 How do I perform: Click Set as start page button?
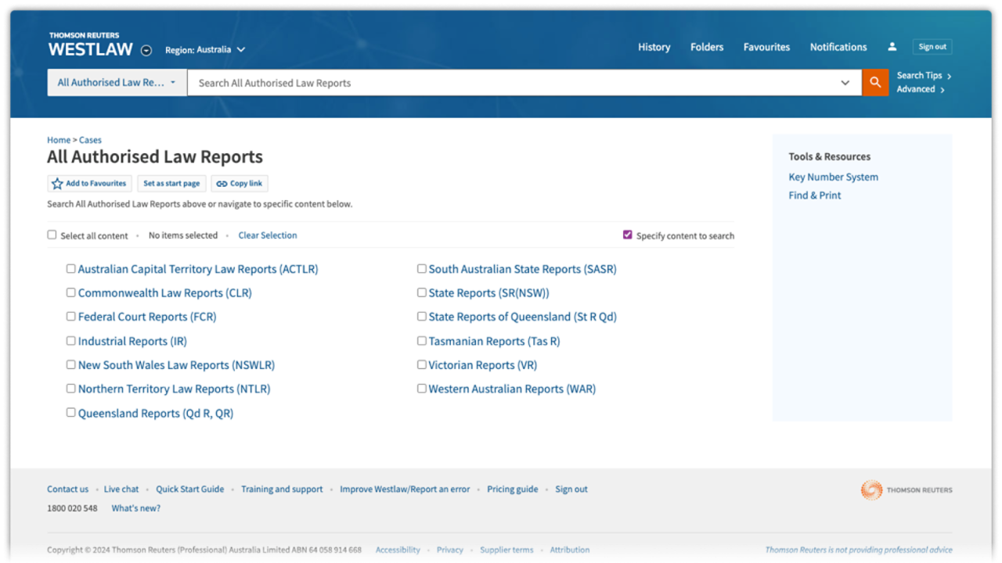(171, 184)
